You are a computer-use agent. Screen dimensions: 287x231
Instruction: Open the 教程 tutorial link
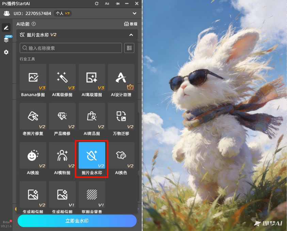tap(131, 24)
